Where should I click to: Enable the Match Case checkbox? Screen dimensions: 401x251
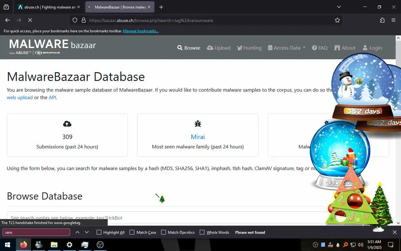coord(132,232)
